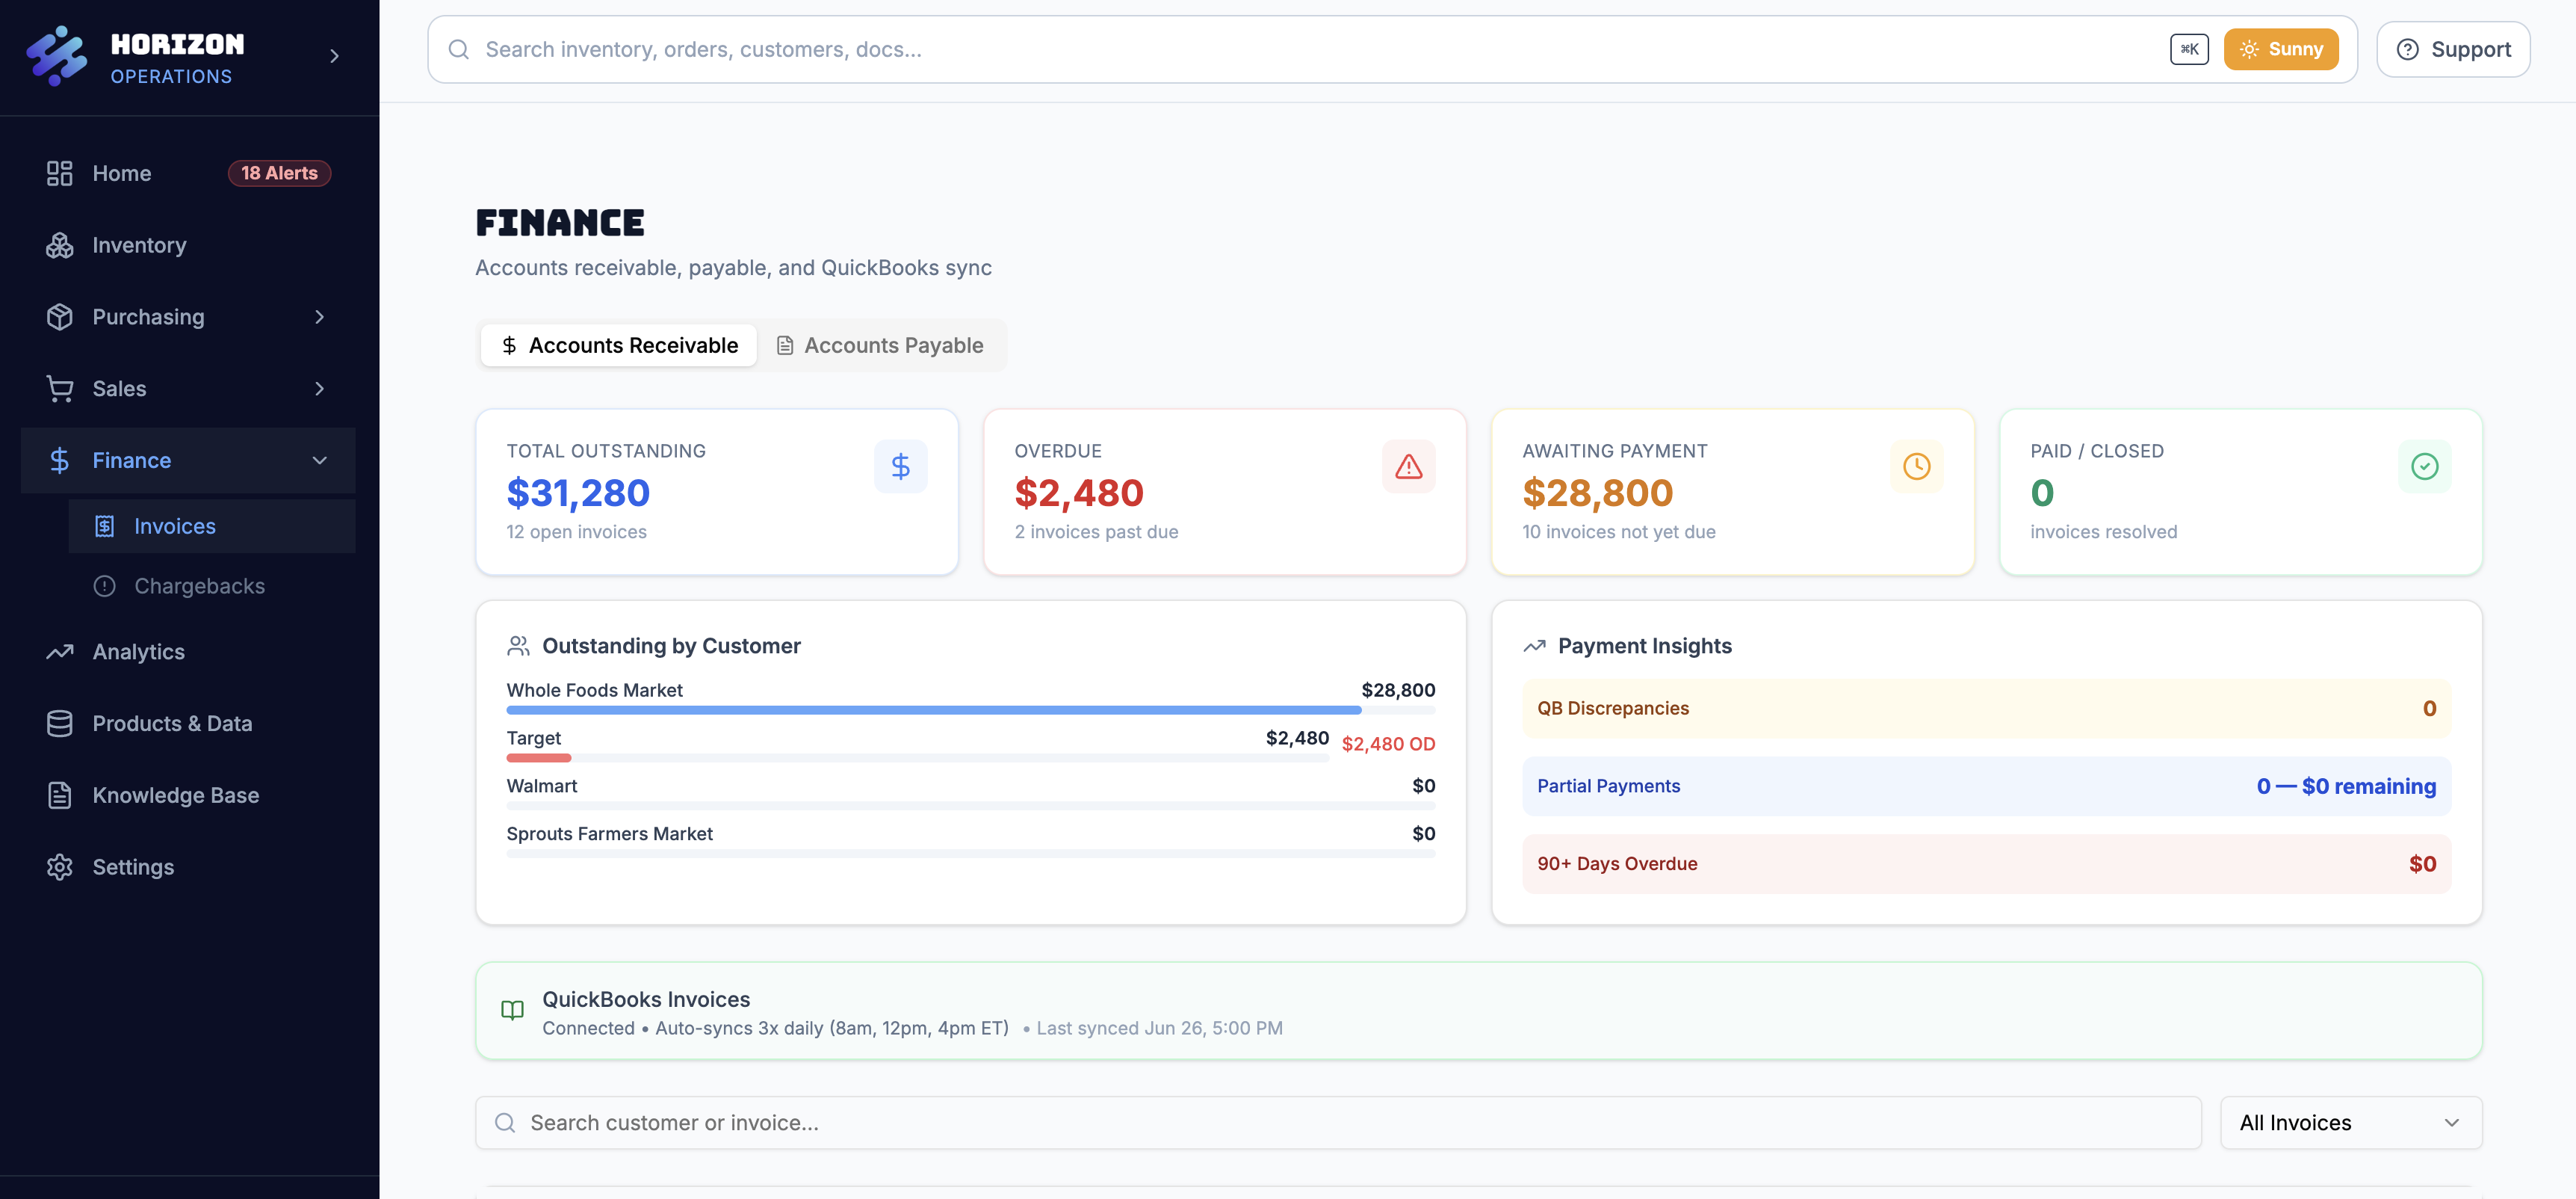Viewport: 2576px width, 1199px height.
Task: Click the dollar icon on Total Outstanding card
Action: (x=901, y=466)
